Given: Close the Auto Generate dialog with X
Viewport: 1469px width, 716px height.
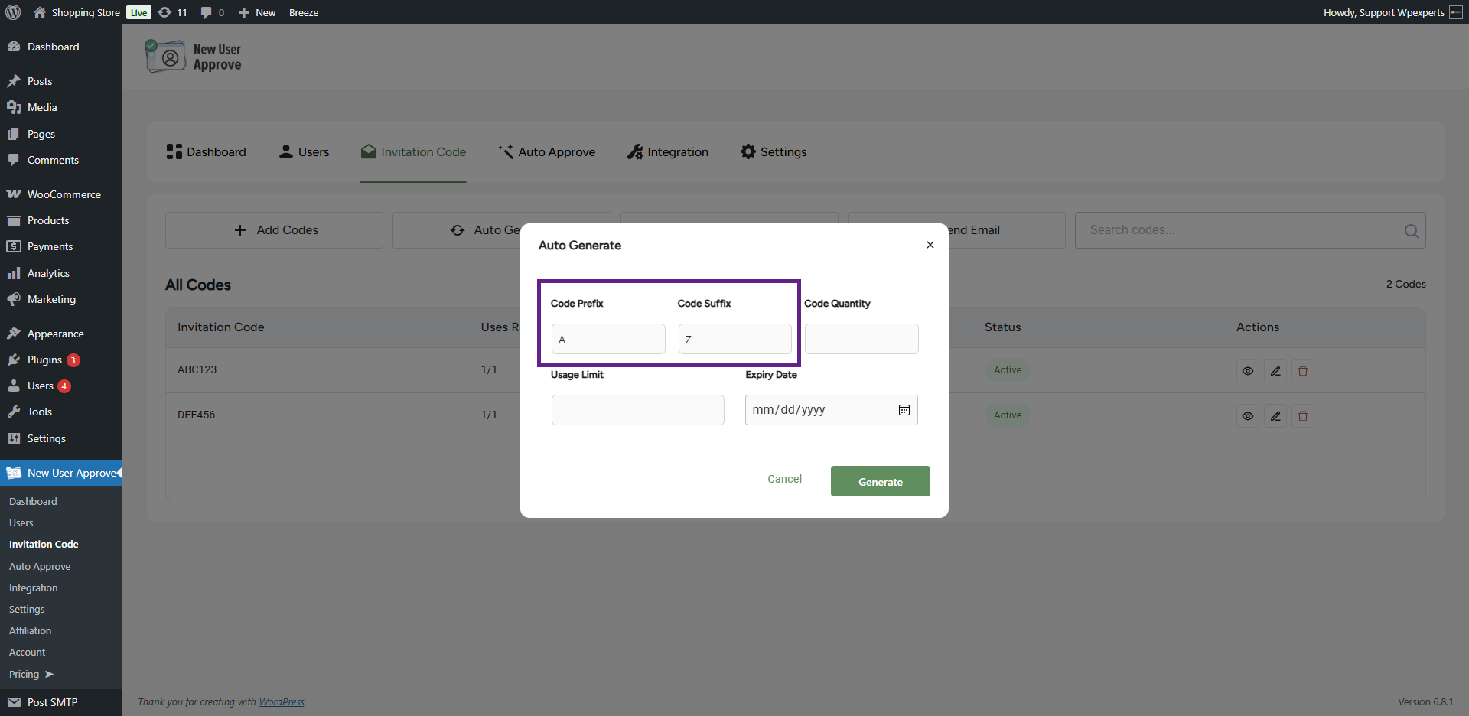Looking at the screenshot, I should (930, 245).
